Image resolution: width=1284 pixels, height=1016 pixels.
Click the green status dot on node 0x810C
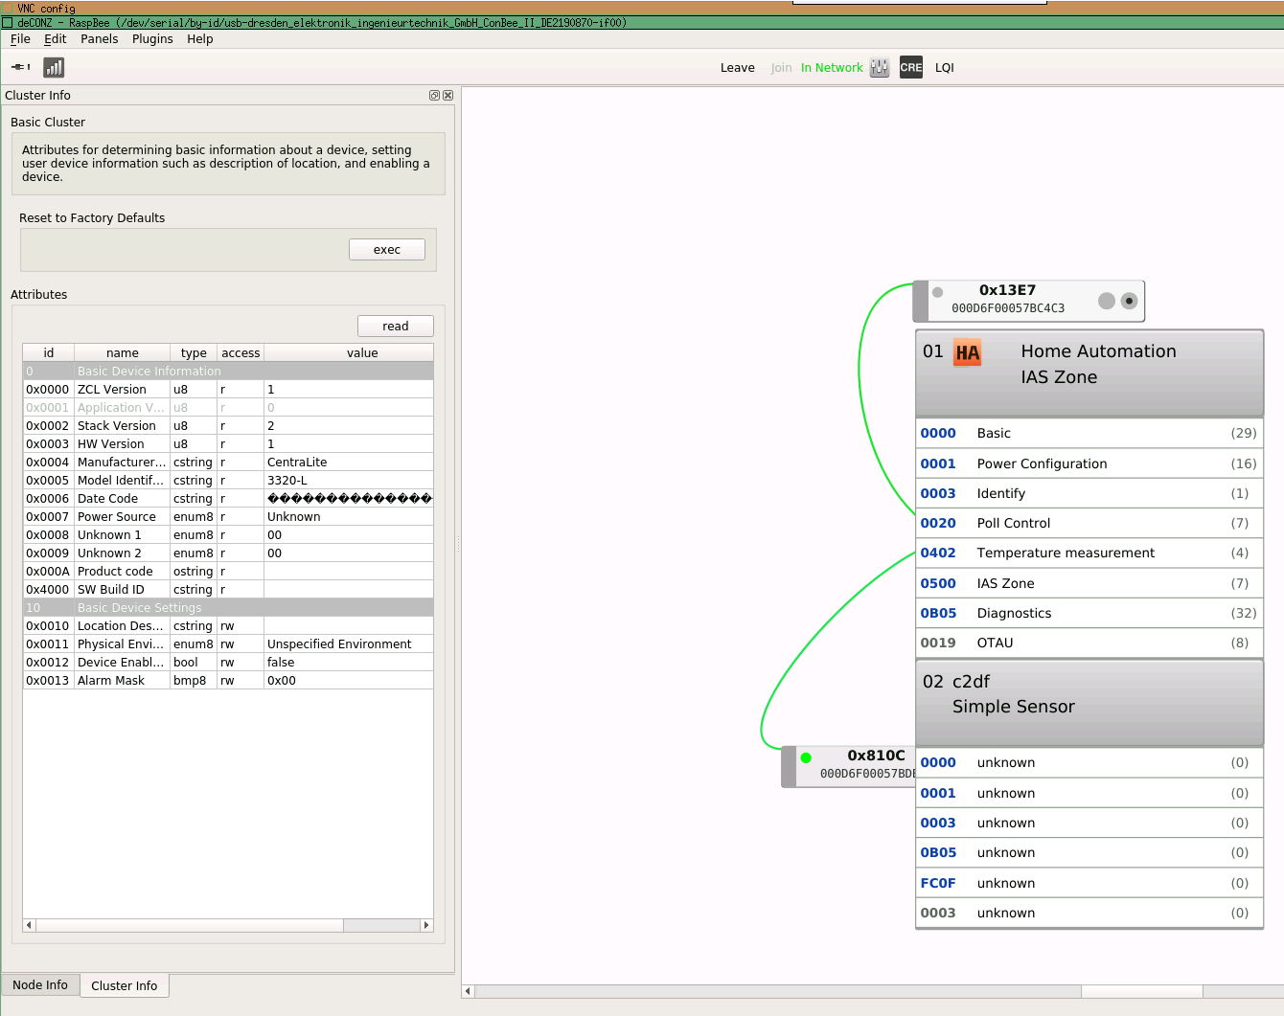click(805, 756)
